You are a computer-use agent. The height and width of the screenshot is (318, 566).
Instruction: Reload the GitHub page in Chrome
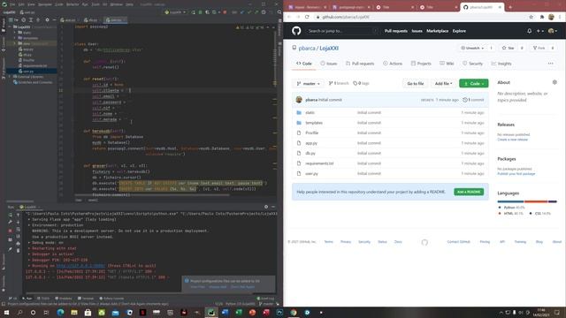click(307, 17)
